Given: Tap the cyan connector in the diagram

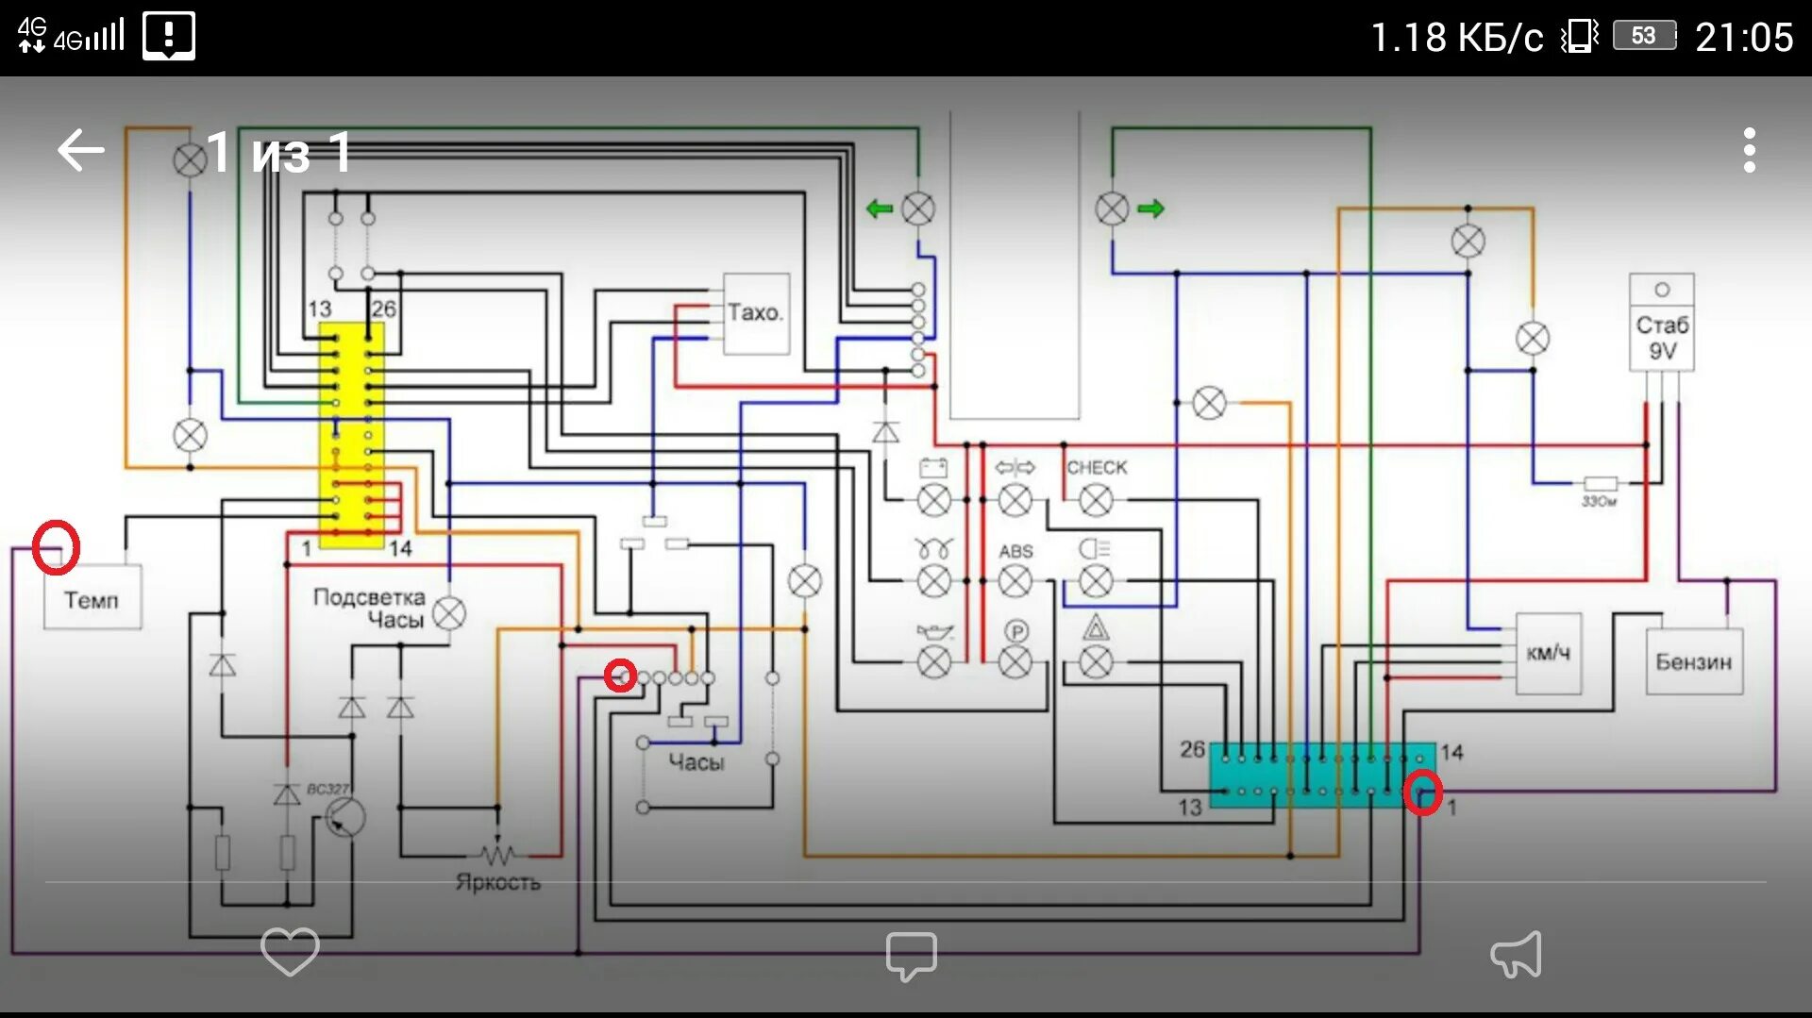Looking at the screenshot, I should click(1323, 775).
